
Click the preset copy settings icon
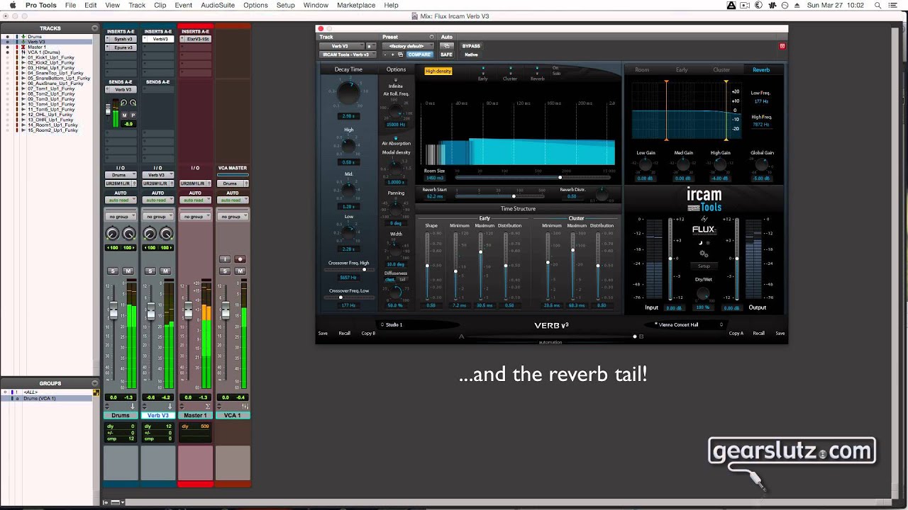[400, 55]
